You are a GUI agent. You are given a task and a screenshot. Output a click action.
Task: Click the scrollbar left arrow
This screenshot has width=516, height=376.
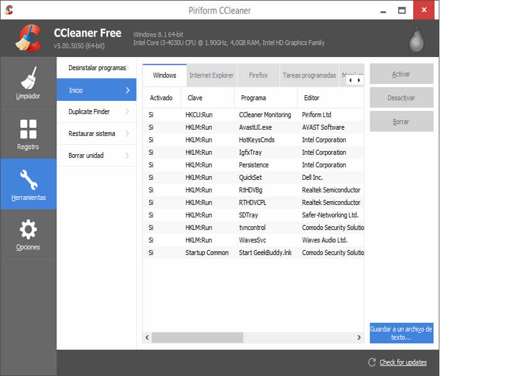(147, 337)
